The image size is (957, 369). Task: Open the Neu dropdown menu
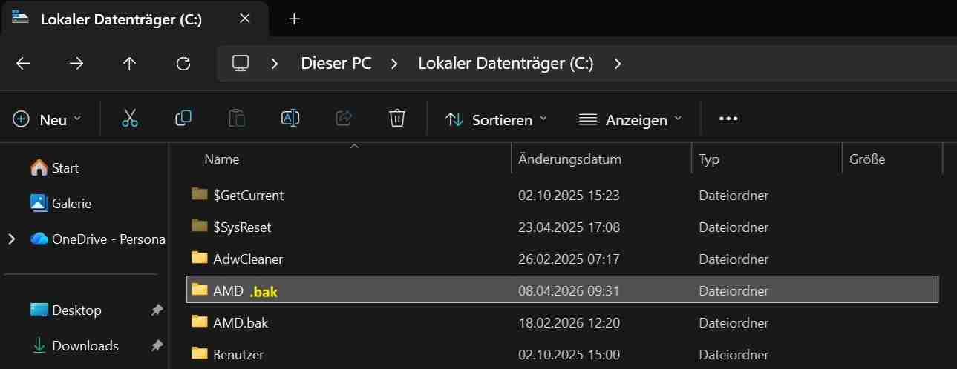pyautogui.click(x=48, y=119)
